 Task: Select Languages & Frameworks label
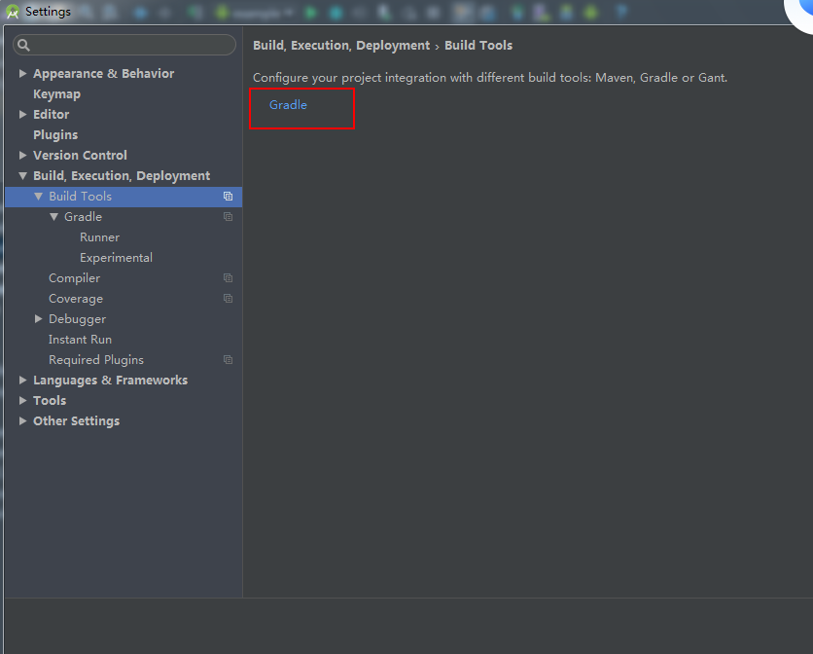(x=111, y=381)
